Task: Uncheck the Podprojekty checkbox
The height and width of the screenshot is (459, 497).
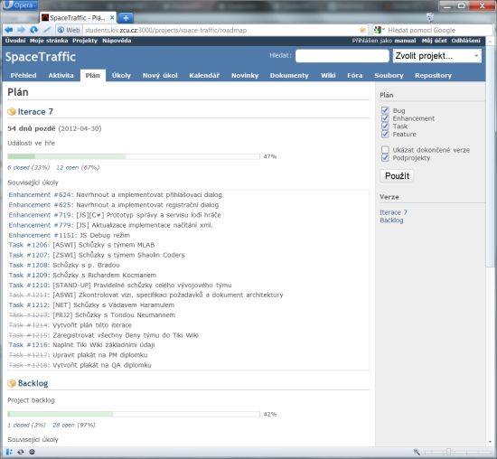Action: coord(385,157)
